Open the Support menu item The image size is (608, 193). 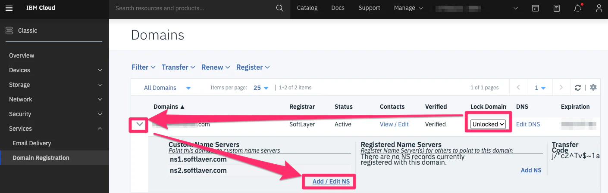pos(369,8)
